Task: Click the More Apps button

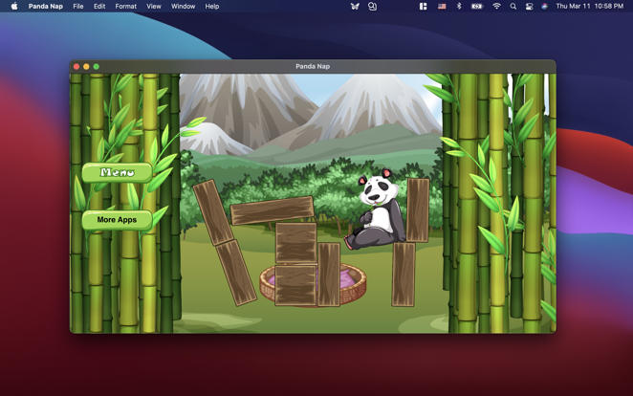Action: (117, 220)
